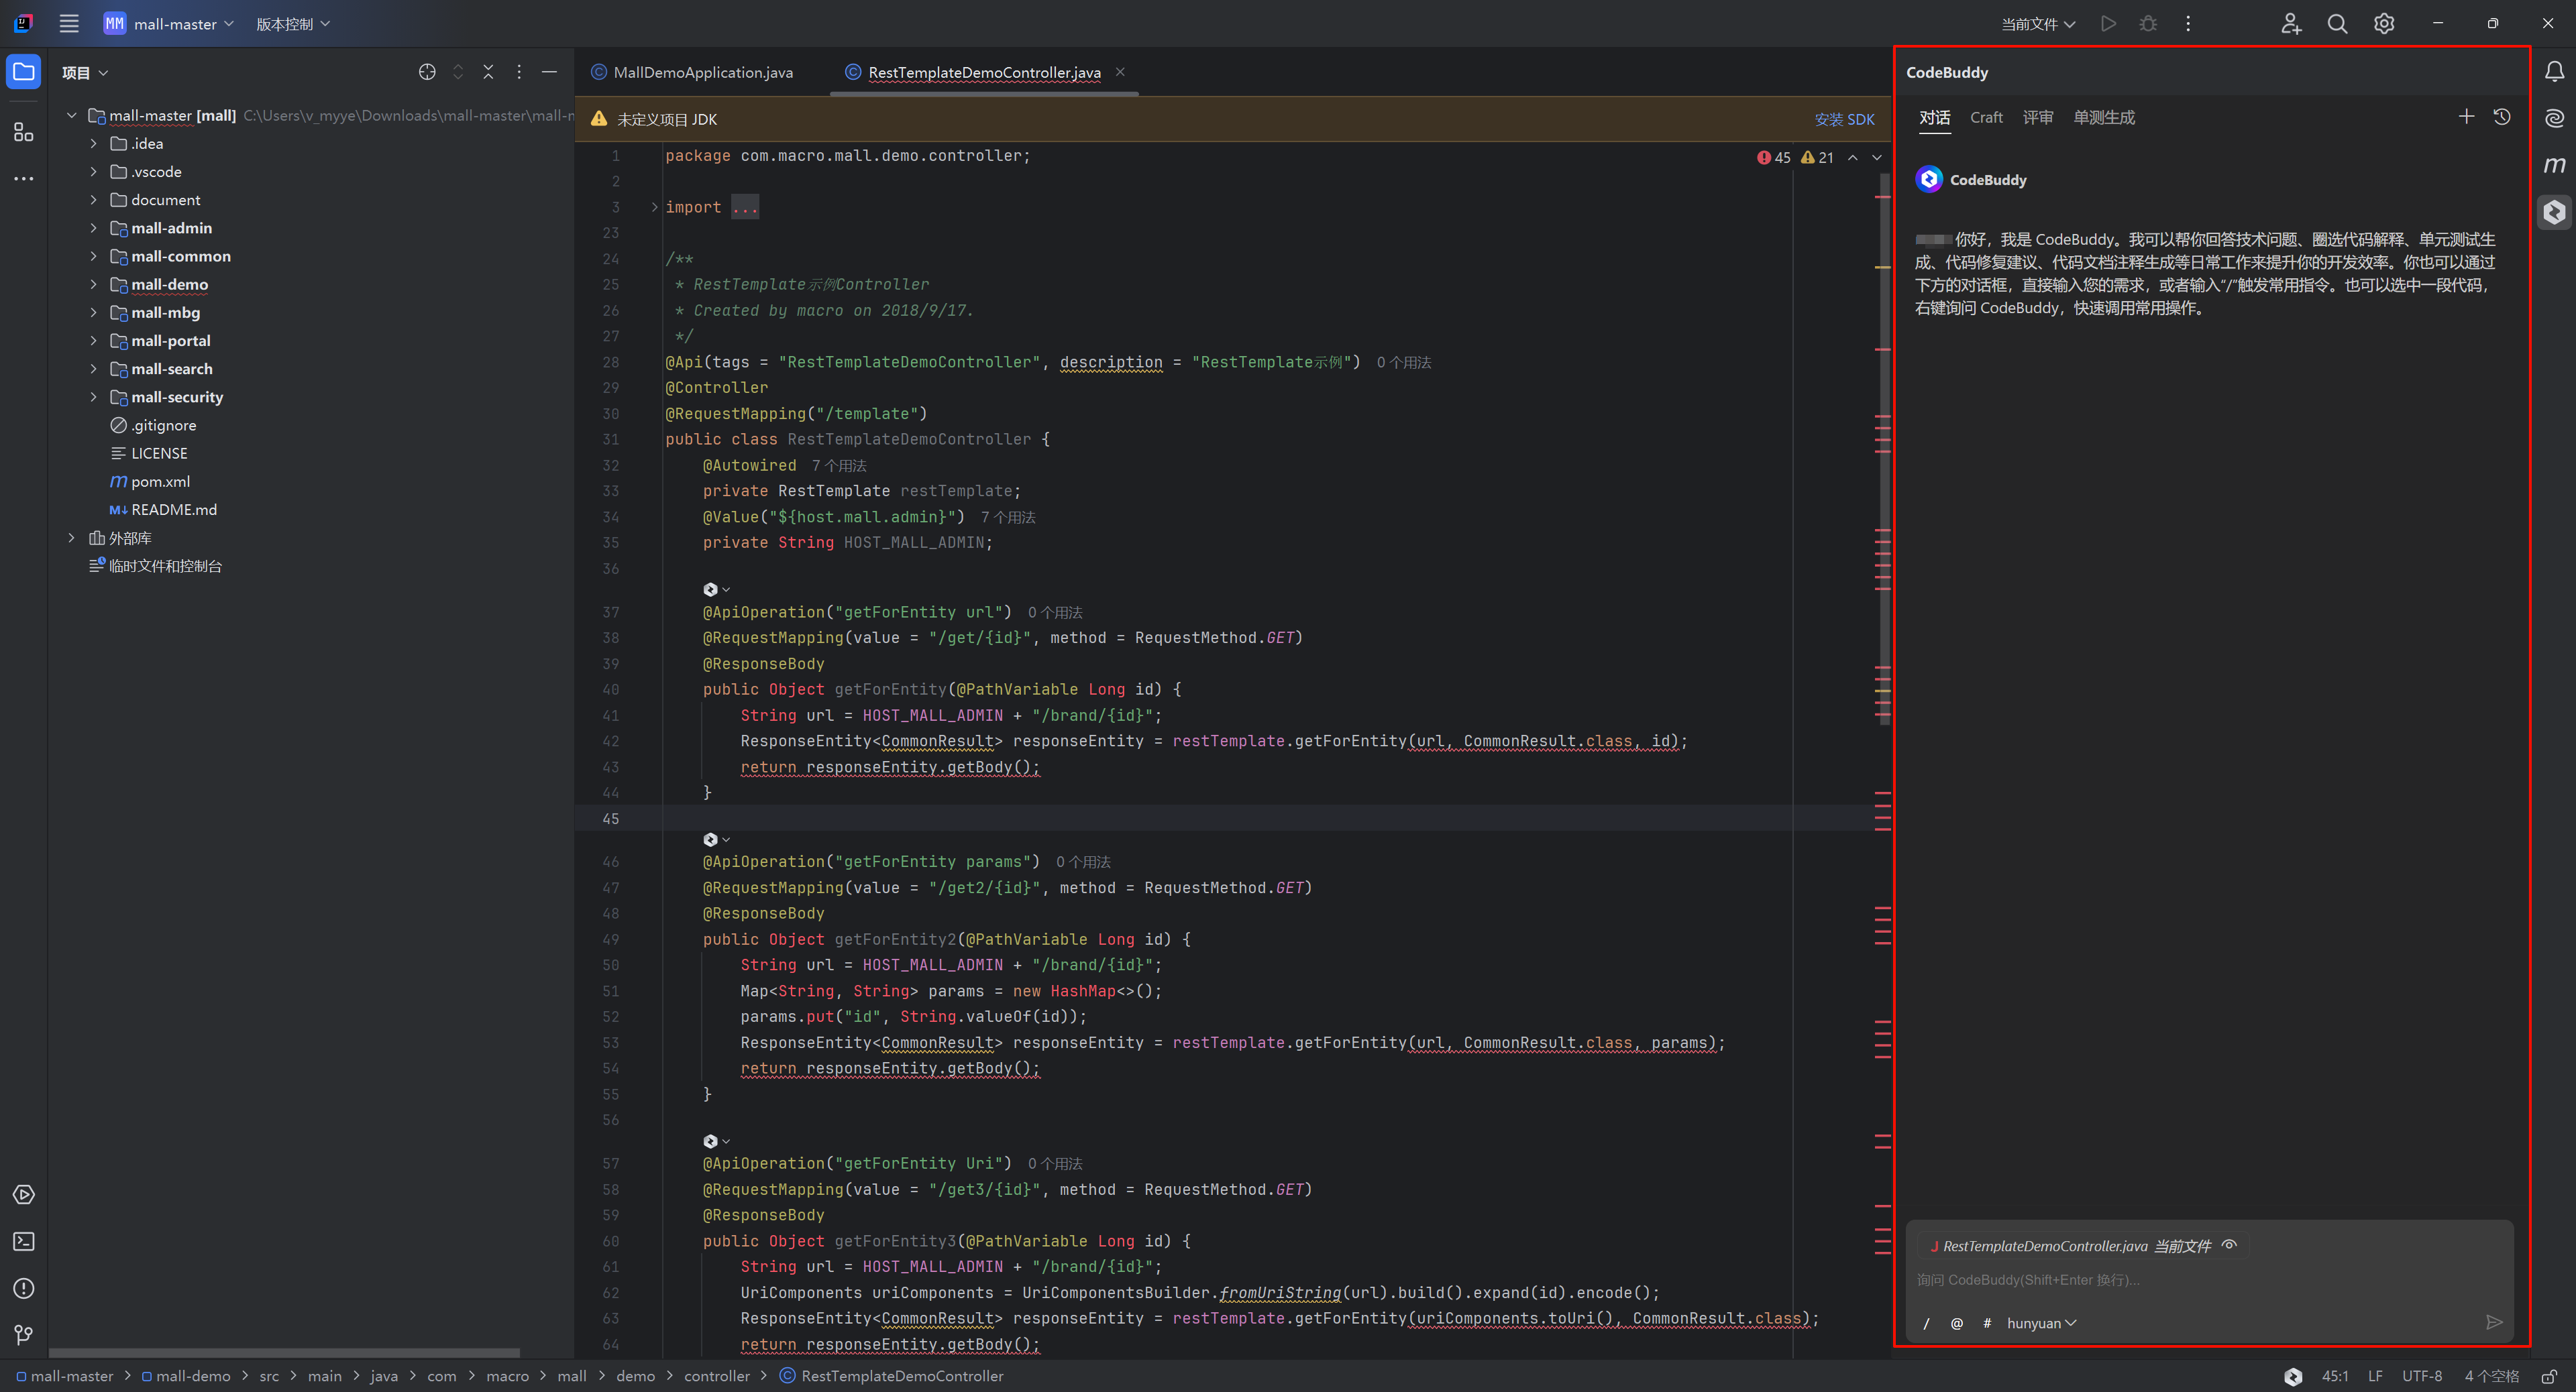Toggle current file context eye icon
This screenshot has height=1392, width=2576.
(2229, 1245)
